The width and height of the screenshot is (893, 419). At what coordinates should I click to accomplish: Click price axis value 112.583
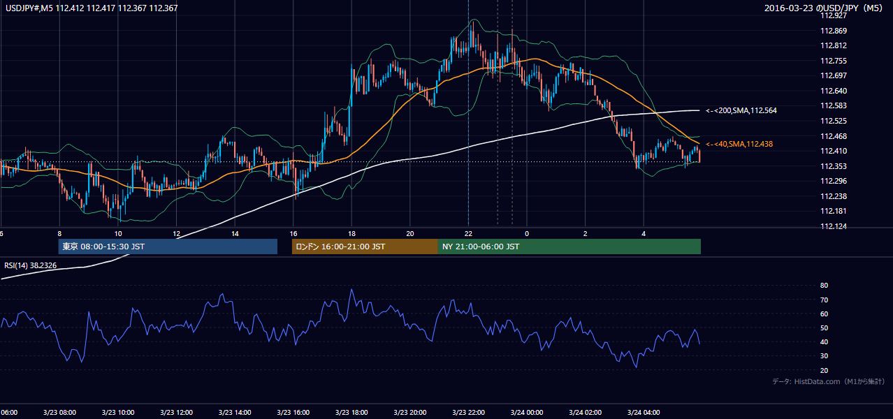[x=833, y=105]
